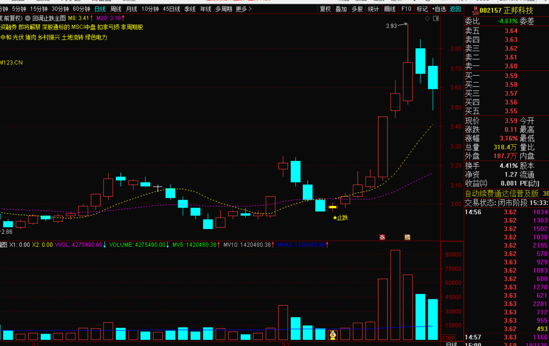This screenshot has height=346, width=549.
Task: Toggle the side panel layout icon
Action: (436, 19)
